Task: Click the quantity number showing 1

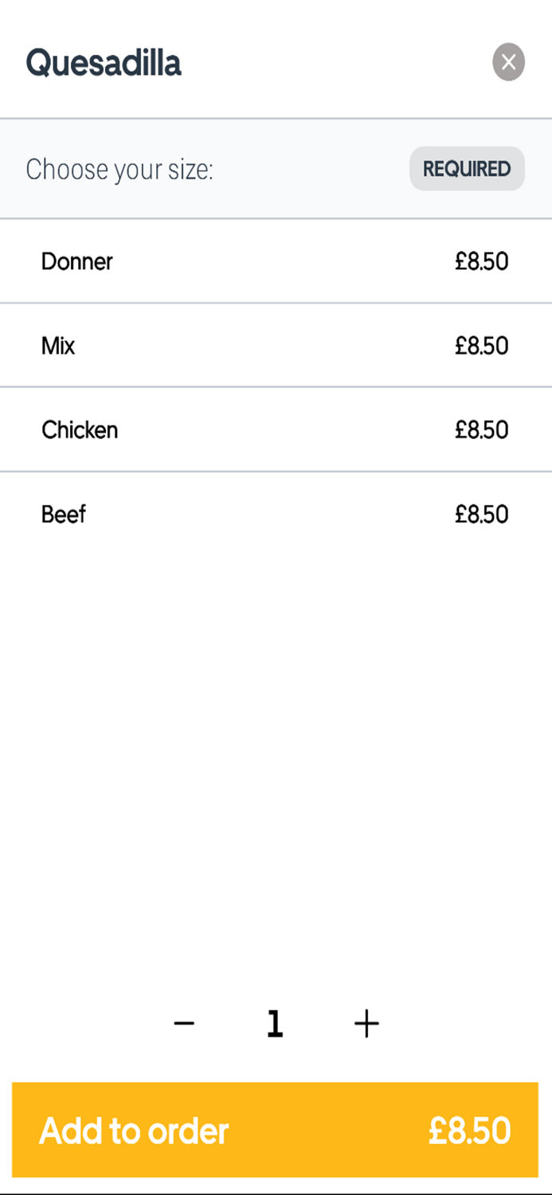Action: (276, 1024)
